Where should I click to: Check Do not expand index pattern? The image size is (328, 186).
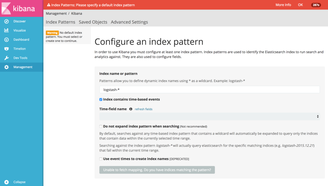pos(101,127)
